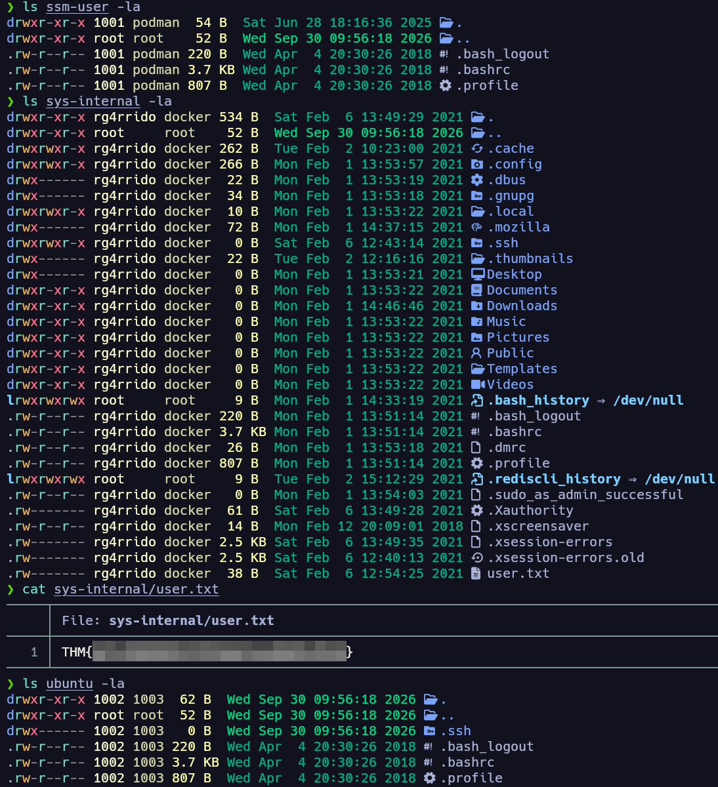The image size is (718, 787).
Task: Click the download folder icon beside Downloads
Action: pyautogui.click(x=477, y=306)
